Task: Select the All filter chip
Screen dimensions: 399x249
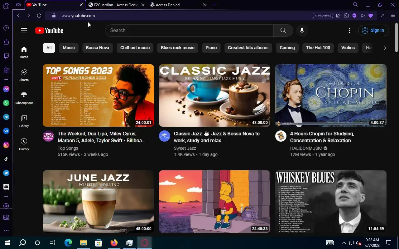Action: tap(49, 48)
